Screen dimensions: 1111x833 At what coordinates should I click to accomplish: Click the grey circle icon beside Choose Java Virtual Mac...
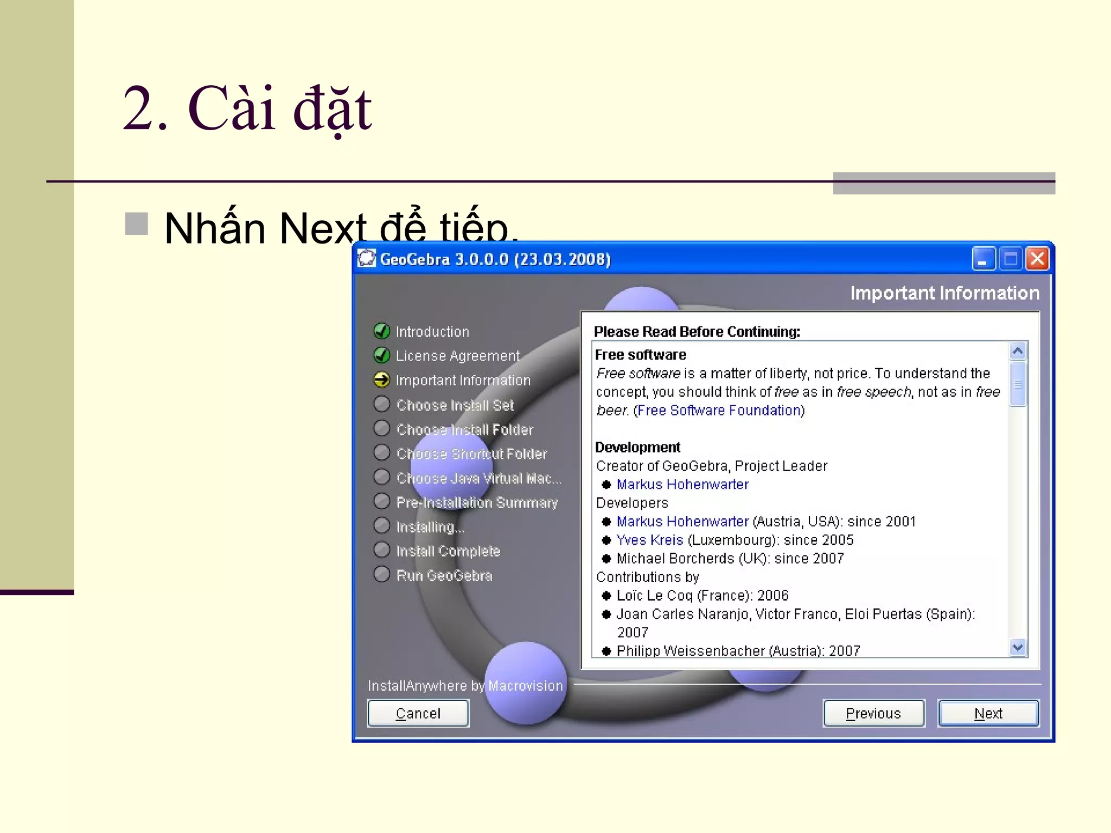381,477
